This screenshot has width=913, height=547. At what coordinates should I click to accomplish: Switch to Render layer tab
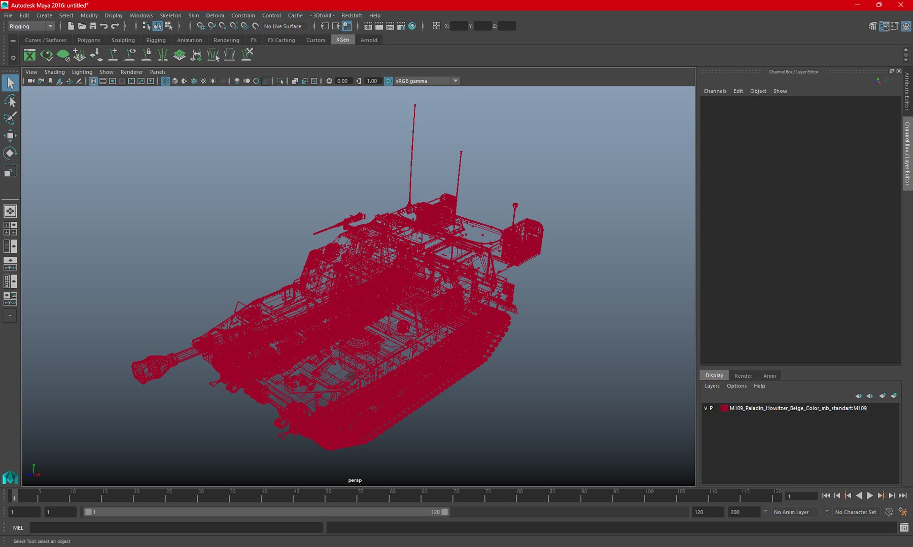(743, 375)
